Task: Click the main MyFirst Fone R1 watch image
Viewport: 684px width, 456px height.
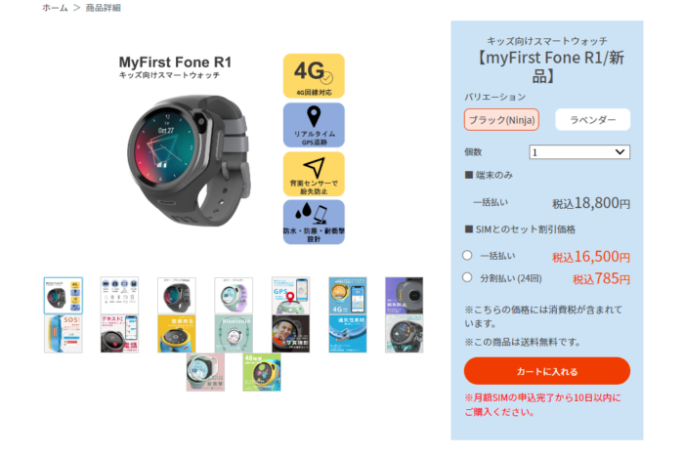Action: [x=189, y=161]
